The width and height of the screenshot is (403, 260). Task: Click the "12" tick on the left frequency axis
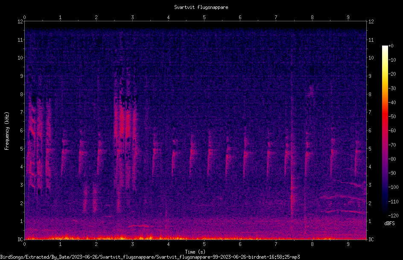[20, 22]
